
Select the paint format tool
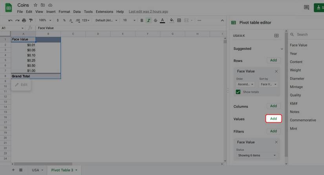tap(31, 20)
